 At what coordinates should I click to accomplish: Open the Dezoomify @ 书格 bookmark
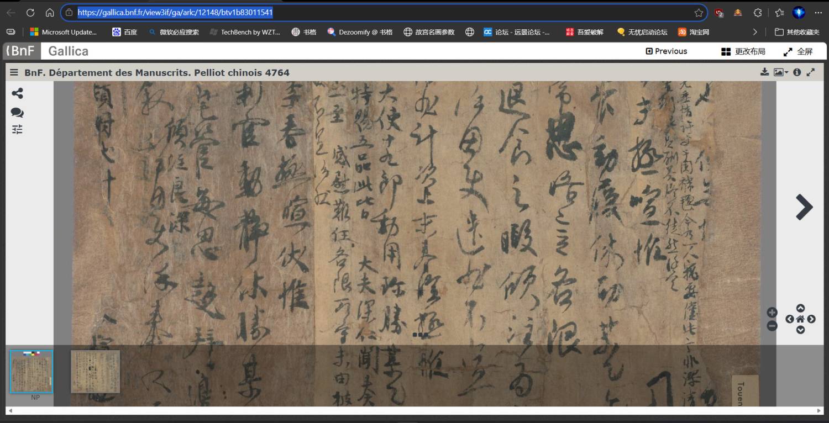pyautogui.click(x=360, y=32)
